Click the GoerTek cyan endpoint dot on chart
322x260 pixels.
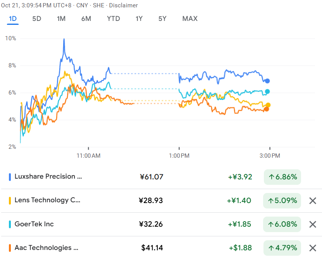(267, 92)
